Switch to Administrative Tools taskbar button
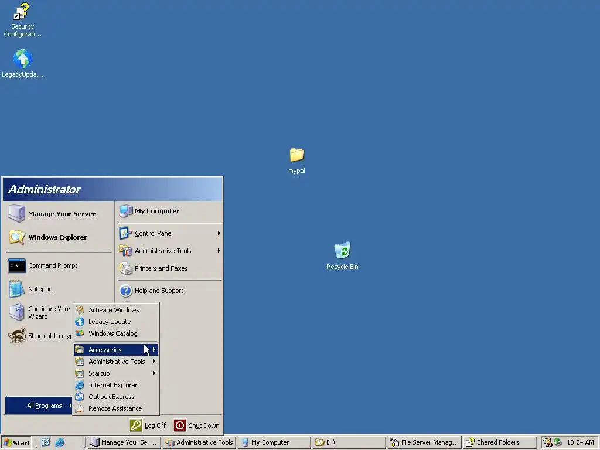600x450 pixels. (x=199, y=442)
